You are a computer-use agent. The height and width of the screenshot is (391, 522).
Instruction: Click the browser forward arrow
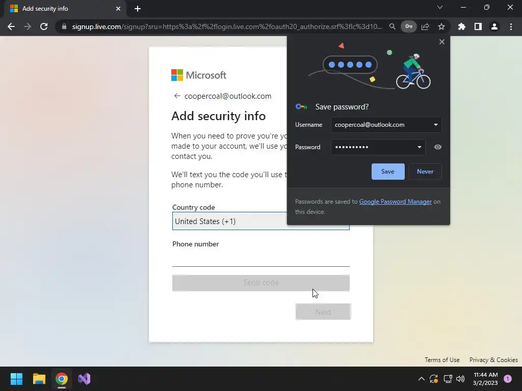(28, 26)
